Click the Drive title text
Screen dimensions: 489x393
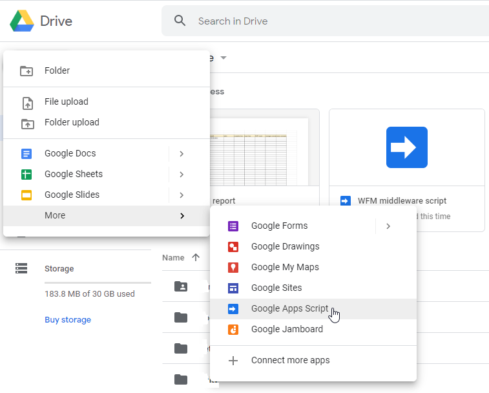(x=56, y=21)
